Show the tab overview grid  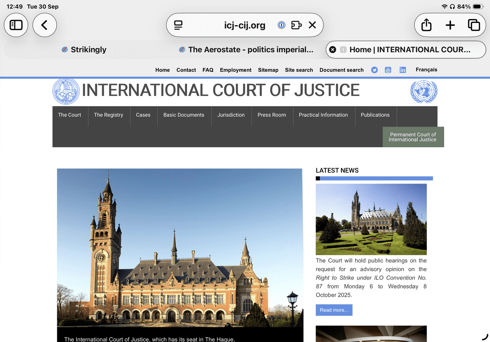pos(474,25)
